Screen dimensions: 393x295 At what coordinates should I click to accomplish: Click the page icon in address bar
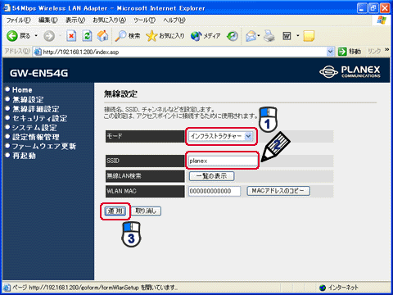(38, 52)
